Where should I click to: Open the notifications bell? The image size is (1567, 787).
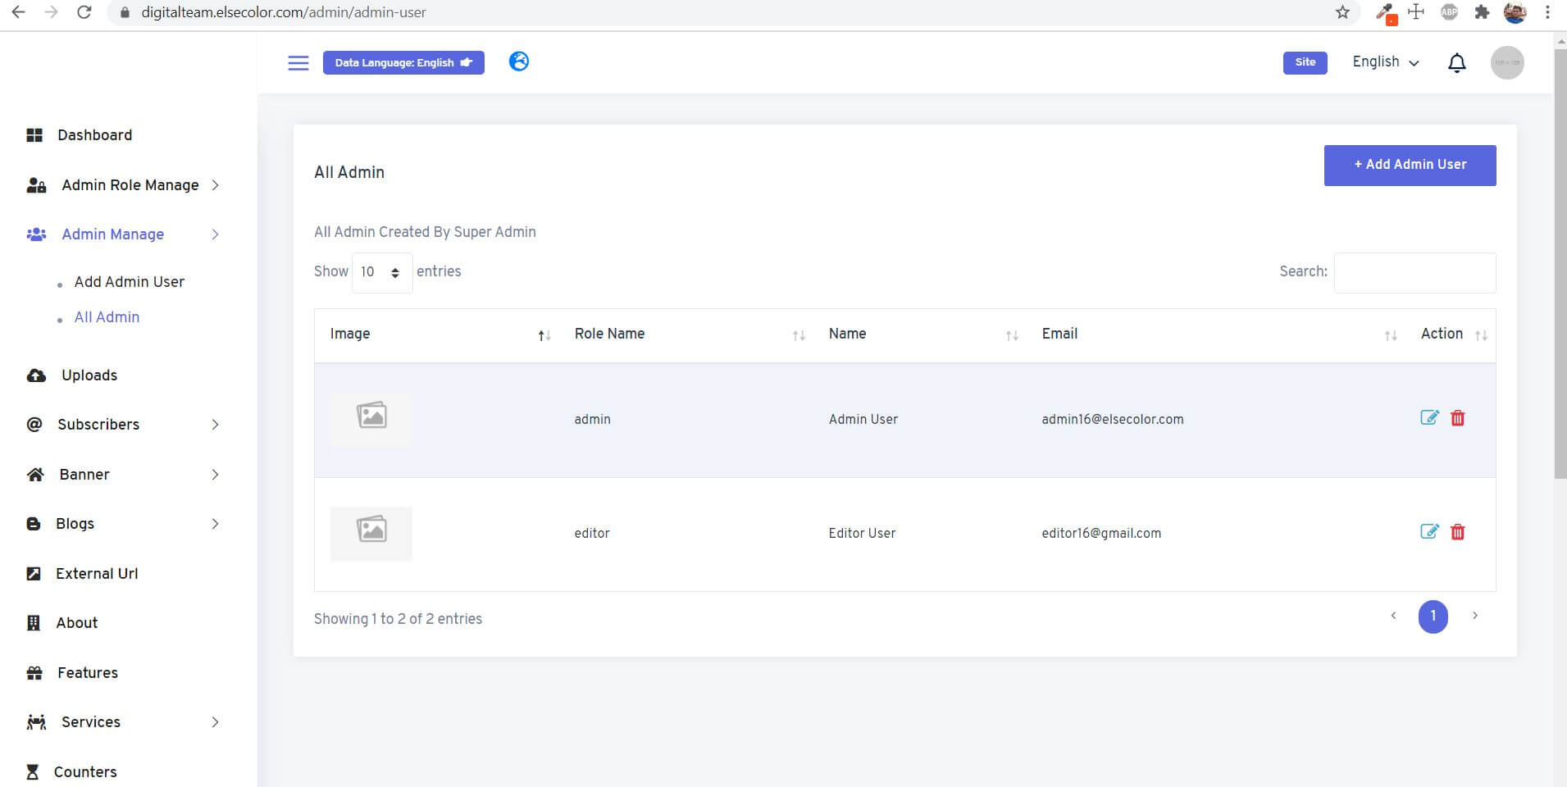pyautogui.click(x=1456, y=63)
